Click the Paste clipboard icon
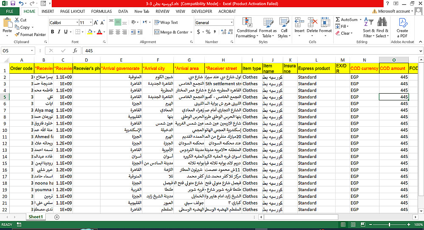Image resolution: width=424 pixels, height=230 pixels. pos(7,23)
